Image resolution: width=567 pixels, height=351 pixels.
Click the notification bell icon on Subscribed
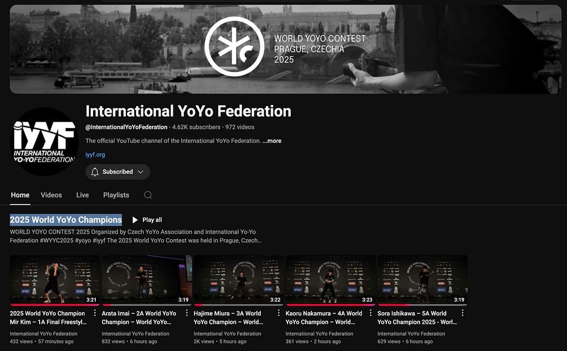tap(95, 172)
